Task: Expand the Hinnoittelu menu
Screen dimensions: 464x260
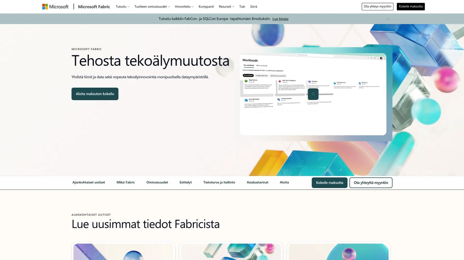Action: pyautogui.click(x=184, y=6)
